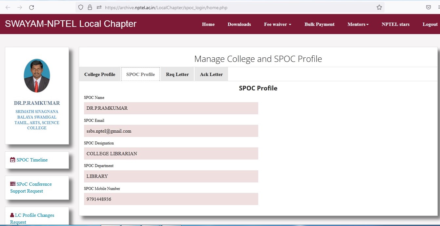This screenshot has height=226, width=440.
Task: Click the SPOC Mobile Number label
Action: click(102, 188)
